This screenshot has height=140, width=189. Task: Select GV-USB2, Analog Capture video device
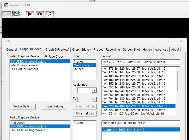click(40, 62)
